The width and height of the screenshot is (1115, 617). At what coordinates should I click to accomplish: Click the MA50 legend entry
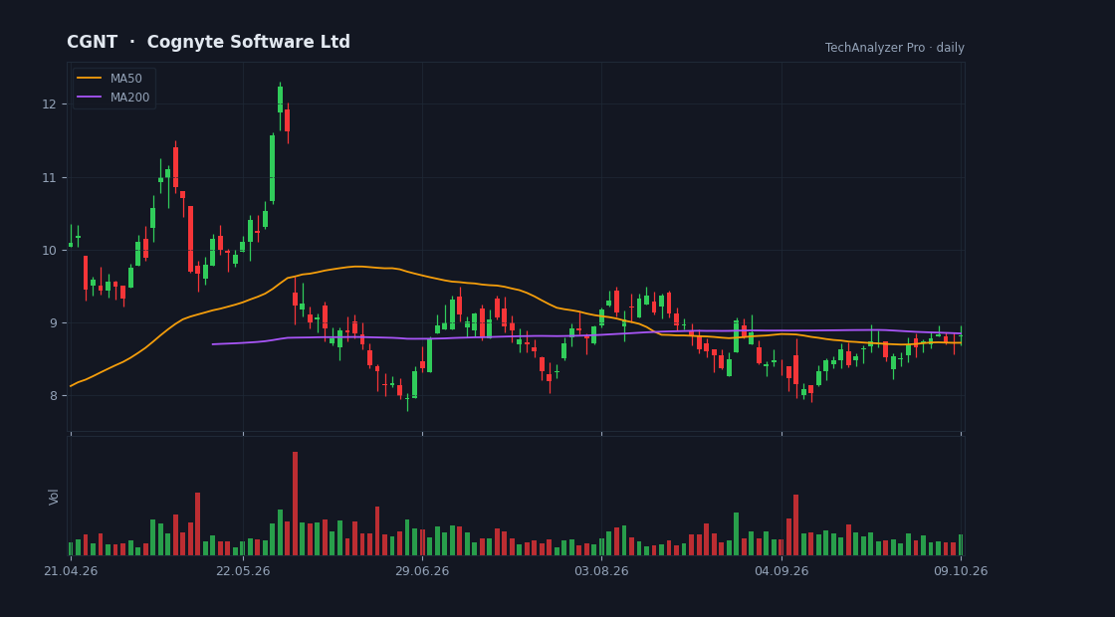pos(110,79)
